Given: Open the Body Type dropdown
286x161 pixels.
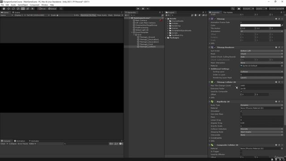Looking at the screenshot, I should coord(261,105).
